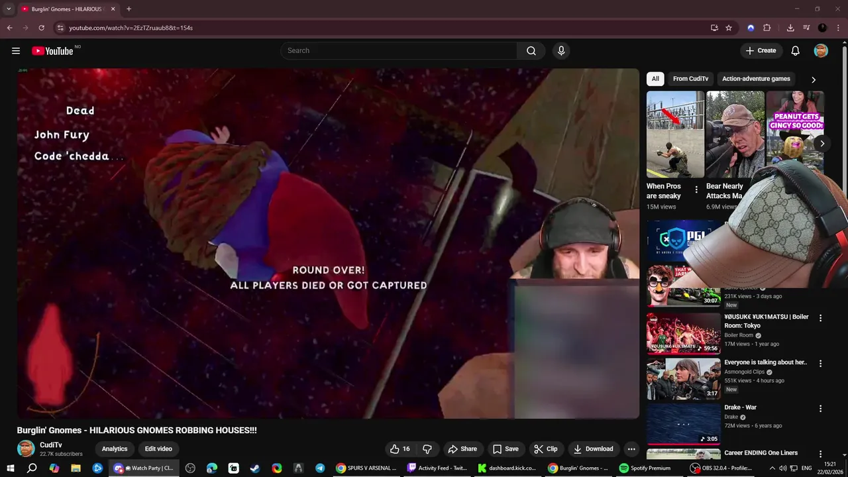Show hidden system tray icons

(772, 468)
